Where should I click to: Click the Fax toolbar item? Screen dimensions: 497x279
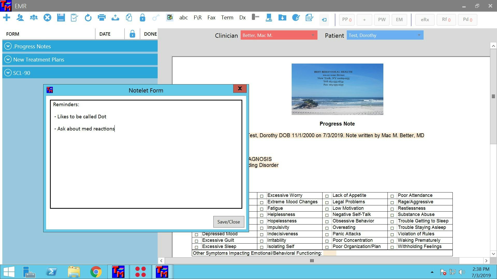coord(211,18)
